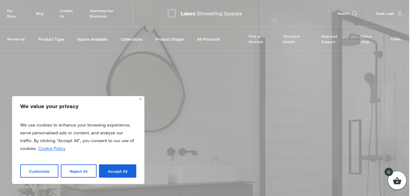Click the Lakes logo square icon
Viewport: 411px width, 196px height.
click(172, 14)
